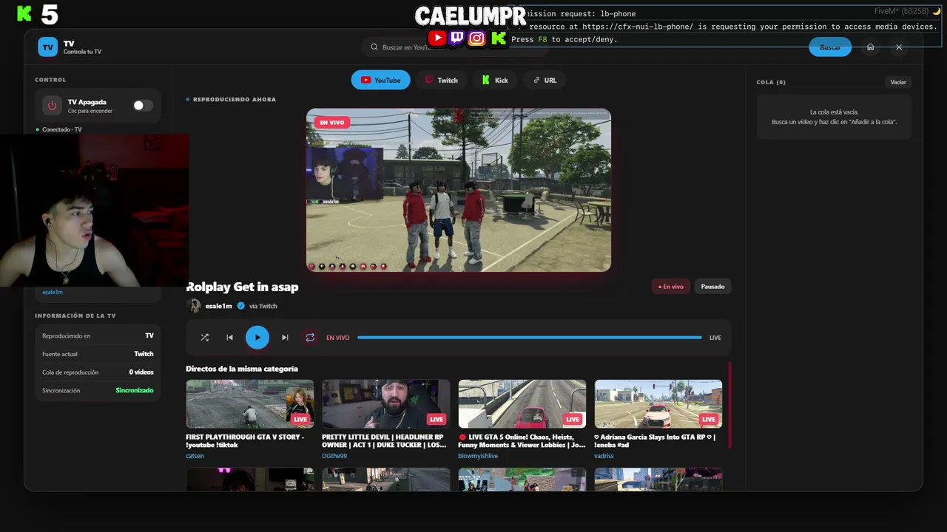Switch to the Twitch source tab
947x532 pixels.
point(442,80)
